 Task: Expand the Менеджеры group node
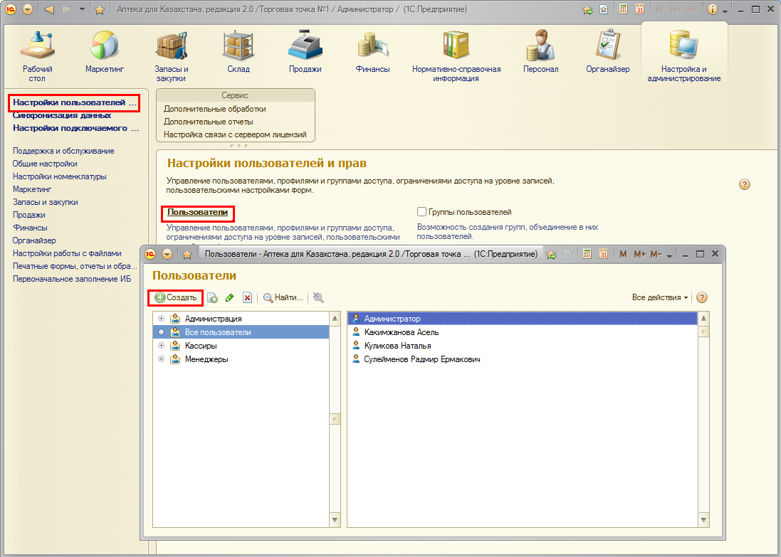[161, 359]
